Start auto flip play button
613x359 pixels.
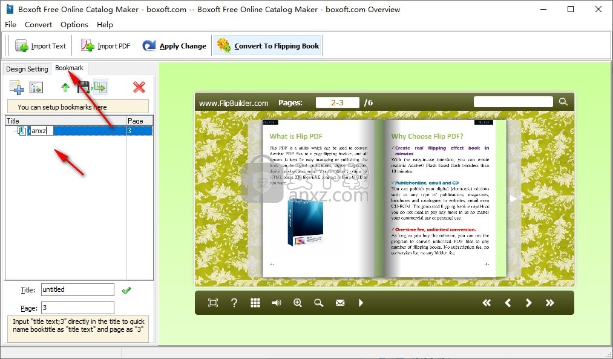click(361, 303)
